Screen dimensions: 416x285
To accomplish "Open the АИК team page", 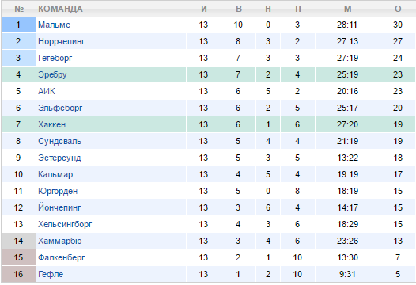I will [47, 91].
